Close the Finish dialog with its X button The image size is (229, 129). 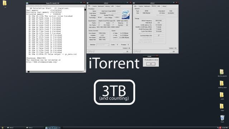[157, 56]
